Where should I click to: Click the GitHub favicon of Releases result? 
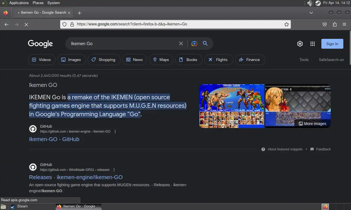pos(33,167)
